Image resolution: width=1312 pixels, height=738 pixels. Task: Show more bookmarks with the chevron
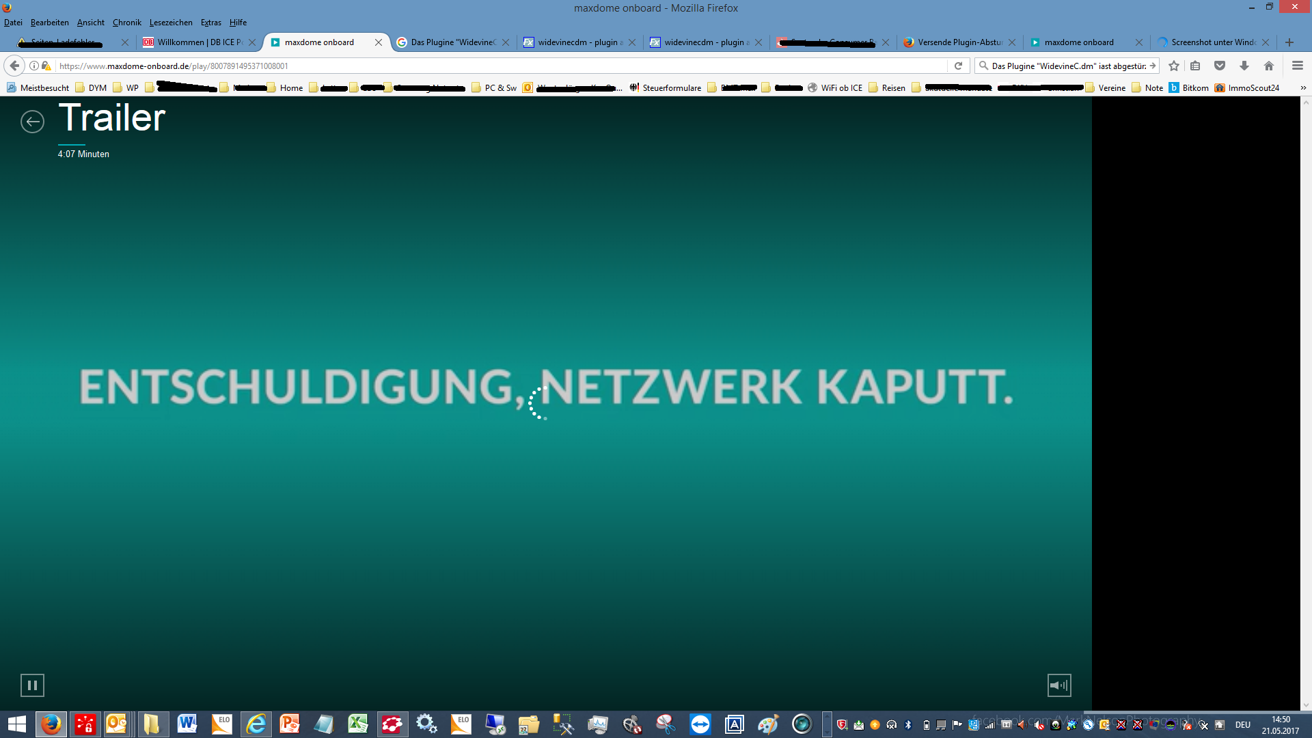click(x=1303, y=87)
